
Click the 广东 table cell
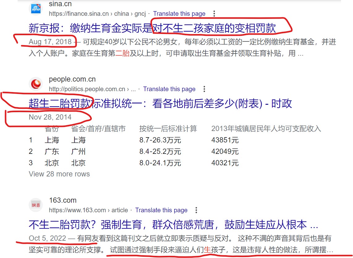52,151
